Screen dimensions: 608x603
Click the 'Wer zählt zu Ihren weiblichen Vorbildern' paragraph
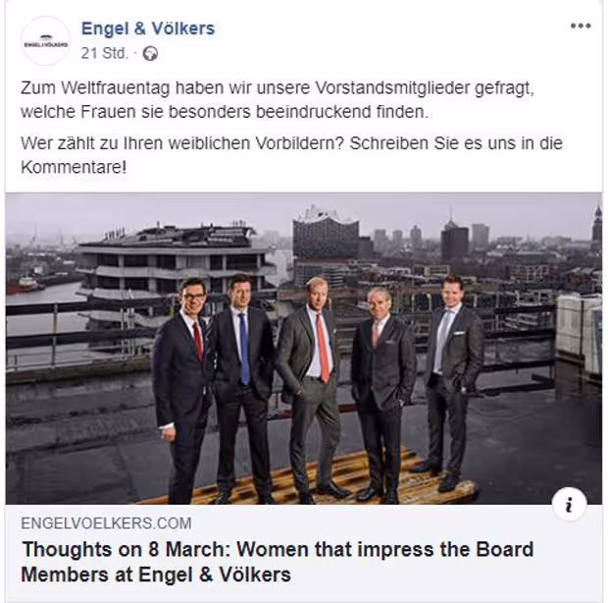pyautogui.click(x=291, y=155)
